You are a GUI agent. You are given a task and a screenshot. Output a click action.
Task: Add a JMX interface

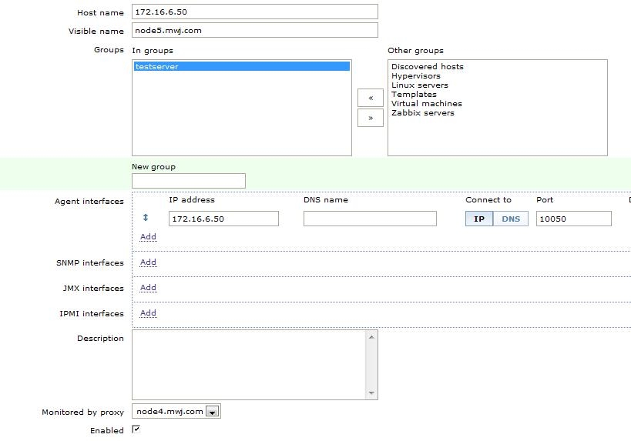click(148, 287)
